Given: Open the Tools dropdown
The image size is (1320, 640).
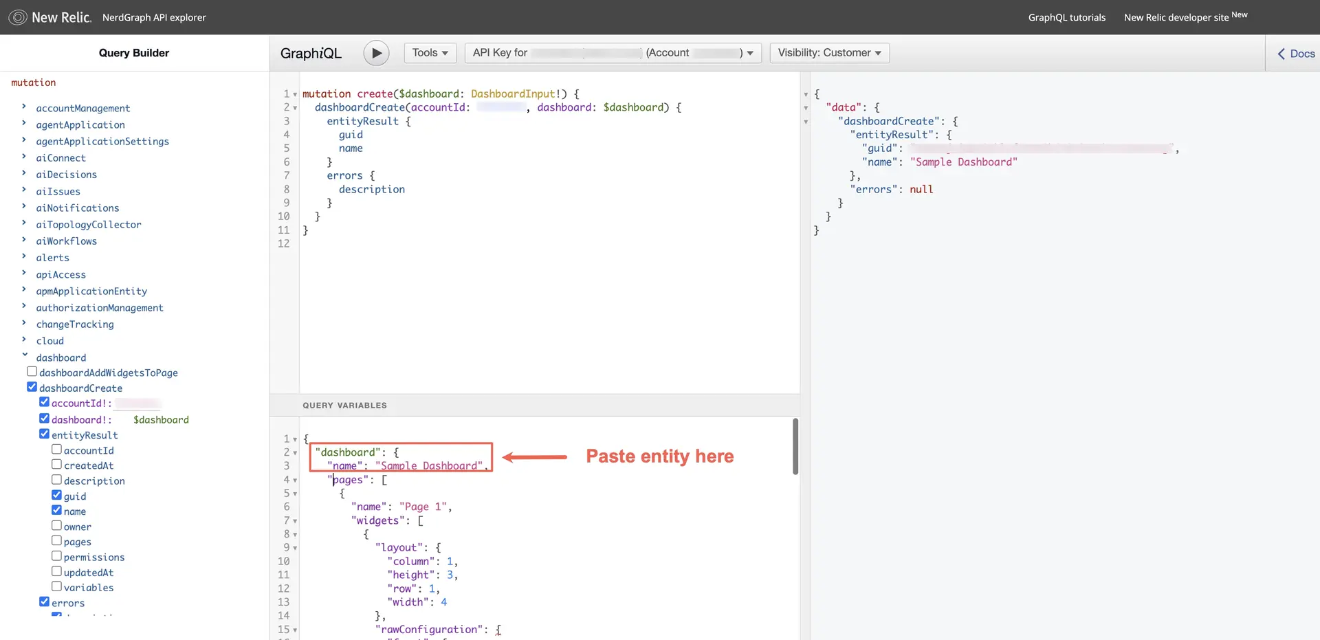Looking at the screenshot, I should [430, 53].
